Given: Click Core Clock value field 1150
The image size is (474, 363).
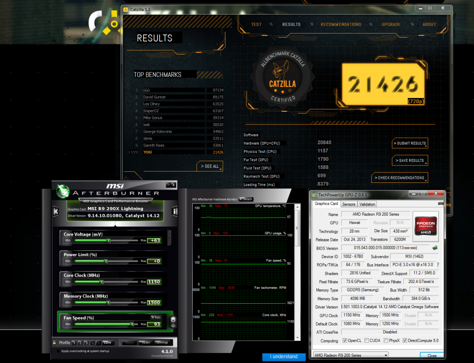Looking at the screenshot, I should click(x=154, y=282).
